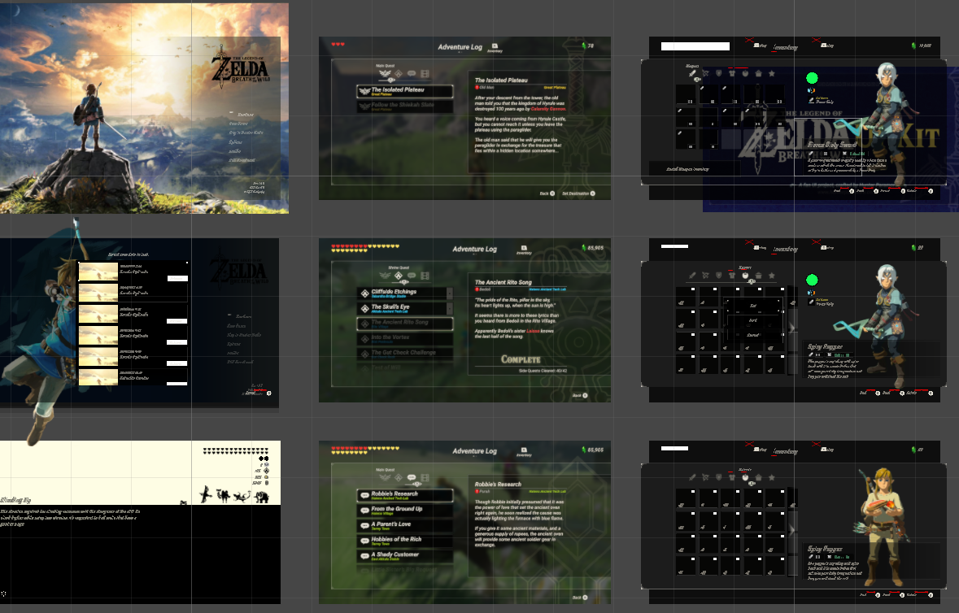Select Shrine Quest diamond icon in top Adventure Log

click(398, 73)
